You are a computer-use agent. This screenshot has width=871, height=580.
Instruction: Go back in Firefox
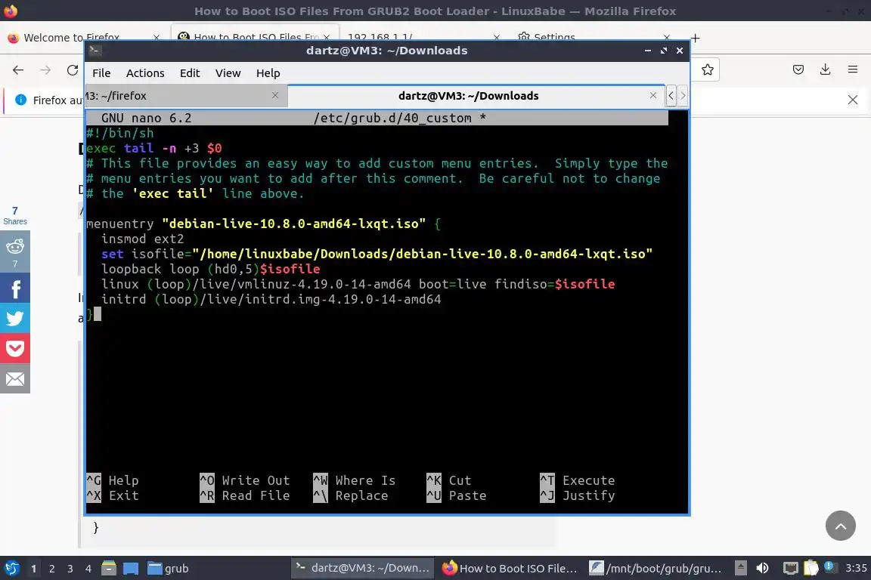click(x=18, y=70)
